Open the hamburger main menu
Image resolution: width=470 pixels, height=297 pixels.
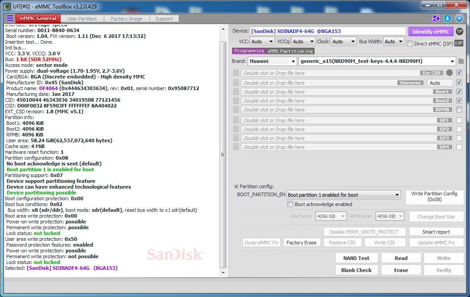[x=10, y=18]
